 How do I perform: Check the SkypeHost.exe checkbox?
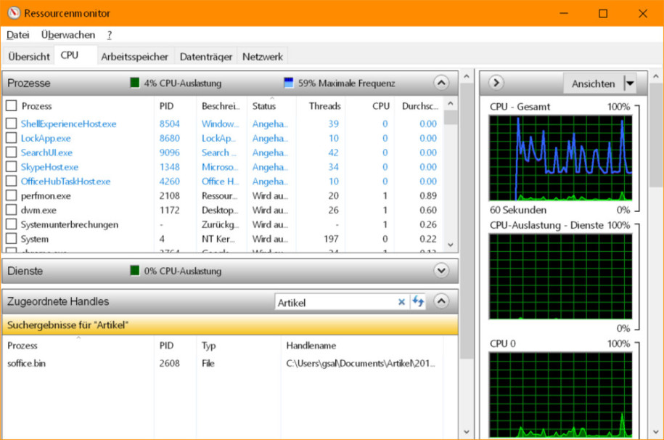[12, 166]
